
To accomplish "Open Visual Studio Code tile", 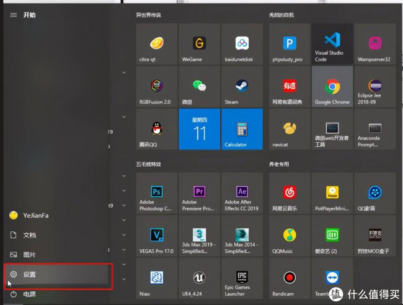I will (332, 44).
